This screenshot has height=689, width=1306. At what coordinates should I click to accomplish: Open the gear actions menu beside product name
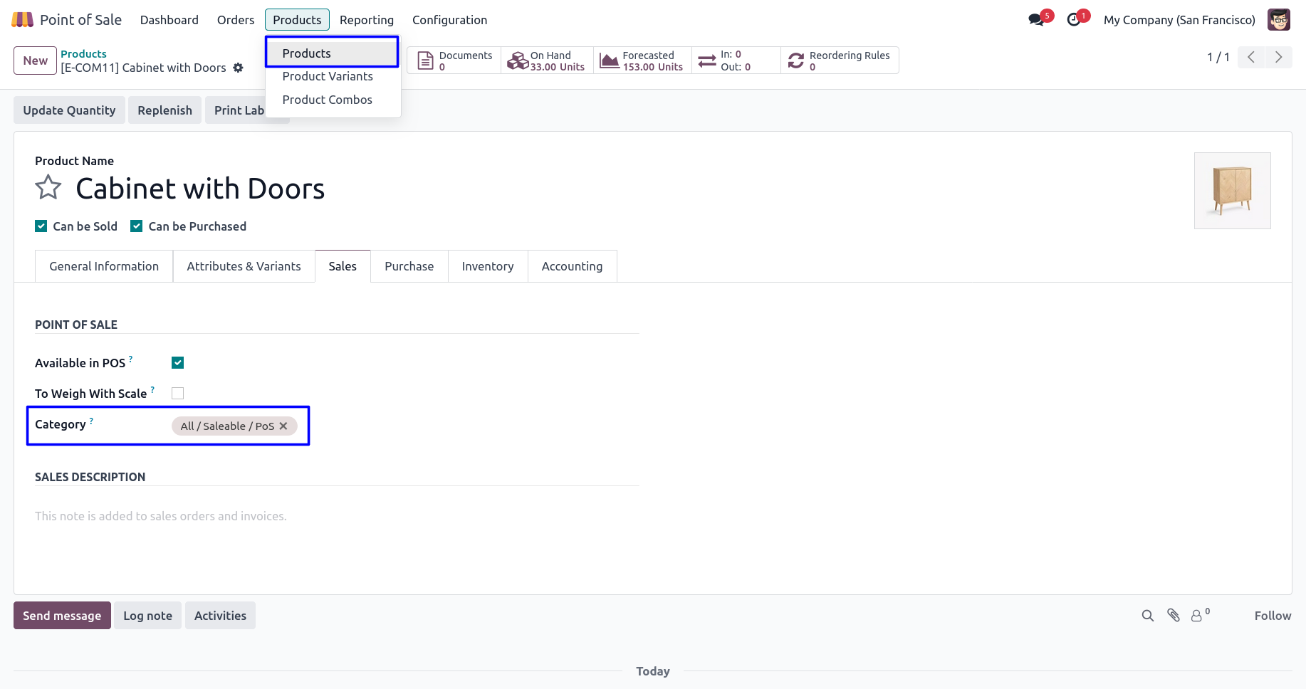239,68
